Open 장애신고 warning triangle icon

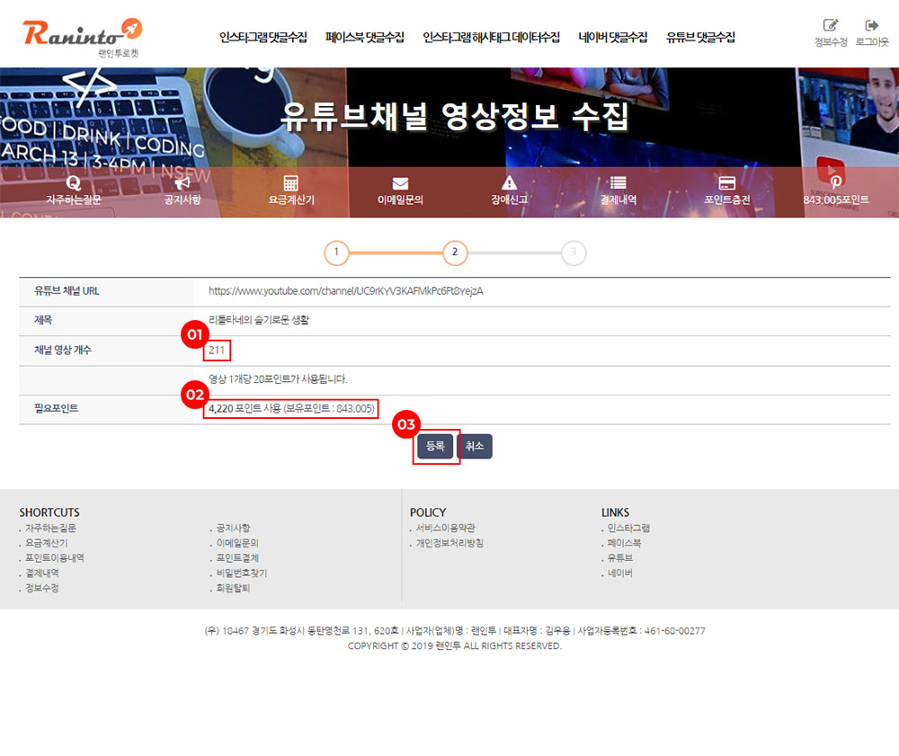510,182
